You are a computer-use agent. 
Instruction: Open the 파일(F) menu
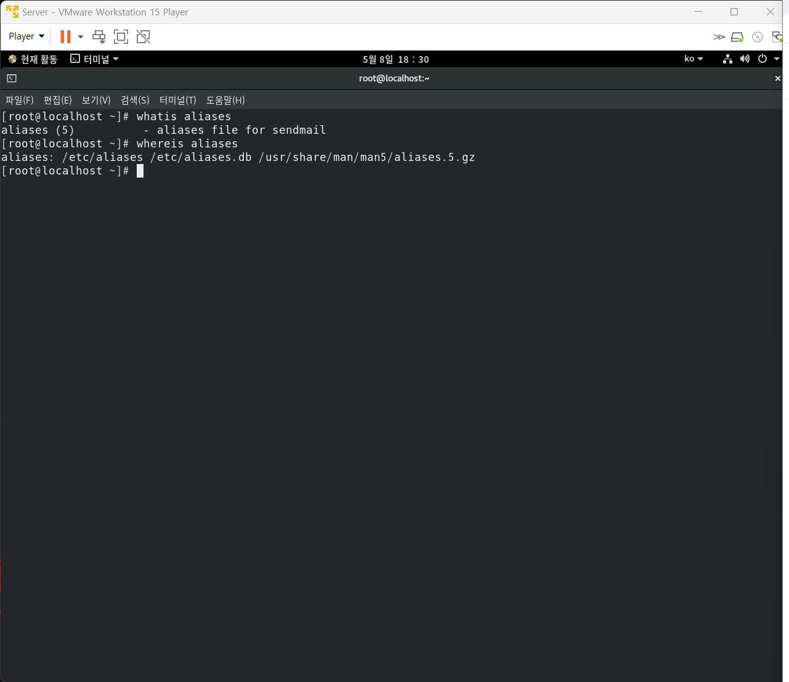[x=20, y=100]
